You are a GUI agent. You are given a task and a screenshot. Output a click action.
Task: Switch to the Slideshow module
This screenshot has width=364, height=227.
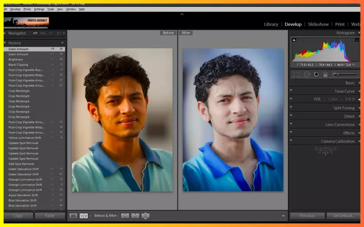tap(318, 25)
